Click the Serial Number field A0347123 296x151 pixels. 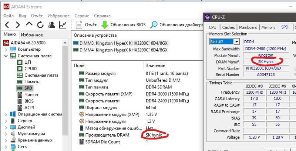pos(266,74)
